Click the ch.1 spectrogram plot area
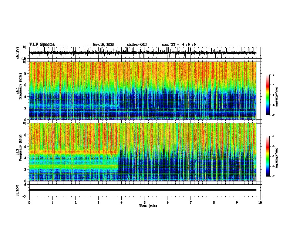Image resolution: width=293 pixels, height=227 pixels. 143,91
